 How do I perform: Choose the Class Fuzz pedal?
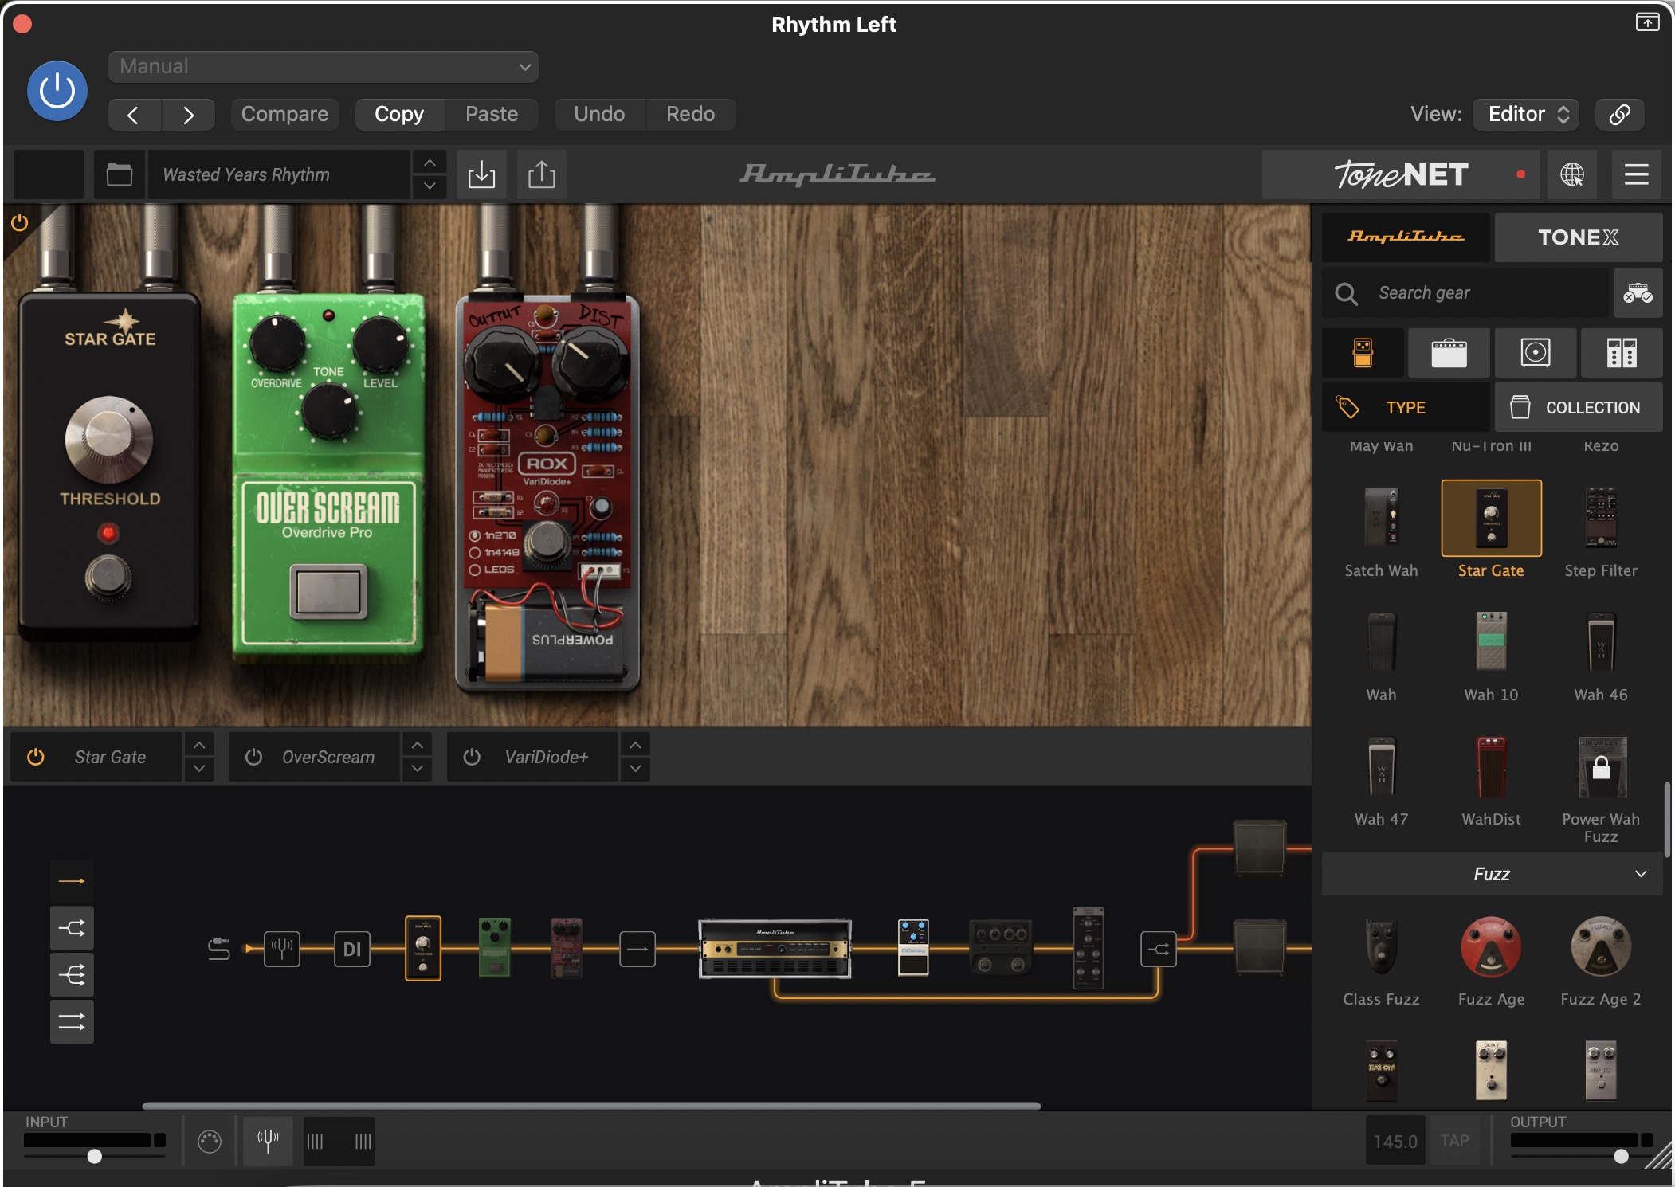[1381, 946]
